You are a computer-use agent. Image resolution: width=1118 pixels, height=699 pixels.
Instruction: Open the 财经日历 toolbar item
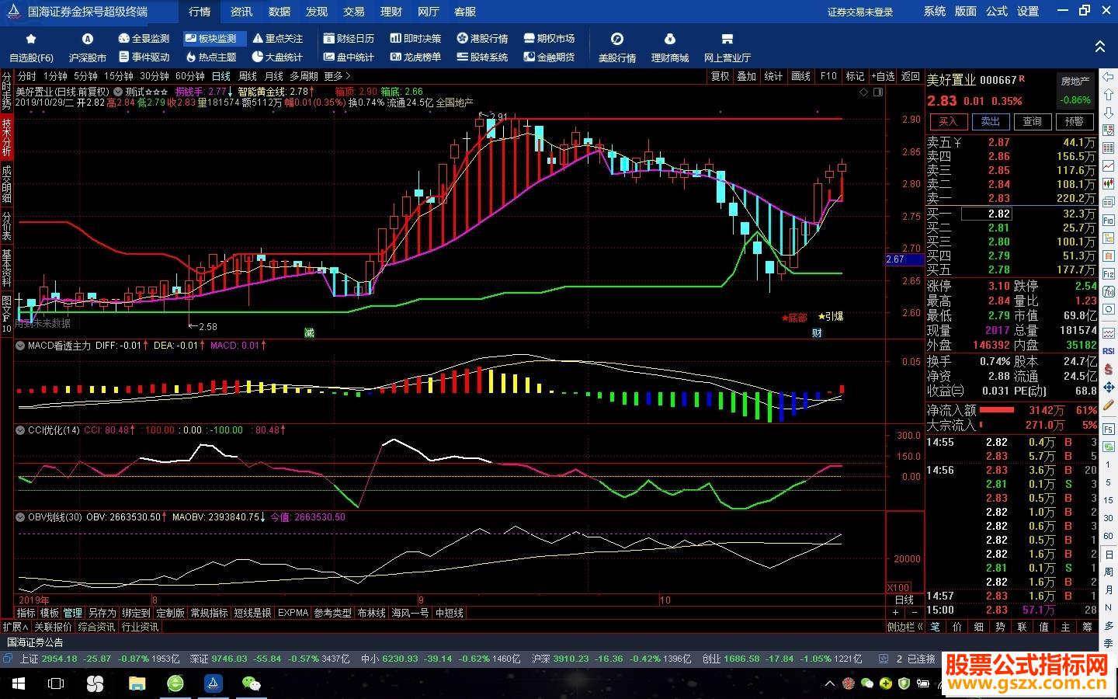point(349,38)
